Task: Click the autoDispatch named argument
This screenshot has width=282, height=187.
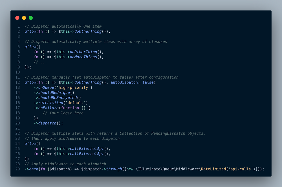Action: click(x=123, y=82)
